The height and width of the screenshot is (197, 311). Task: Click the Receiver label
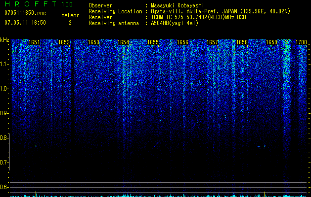point(100,17)
